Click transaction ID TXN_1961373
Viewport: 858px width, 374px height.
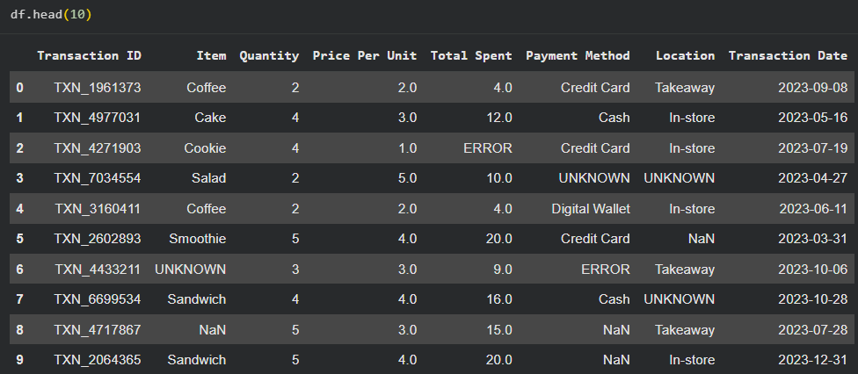click(97, 88)
